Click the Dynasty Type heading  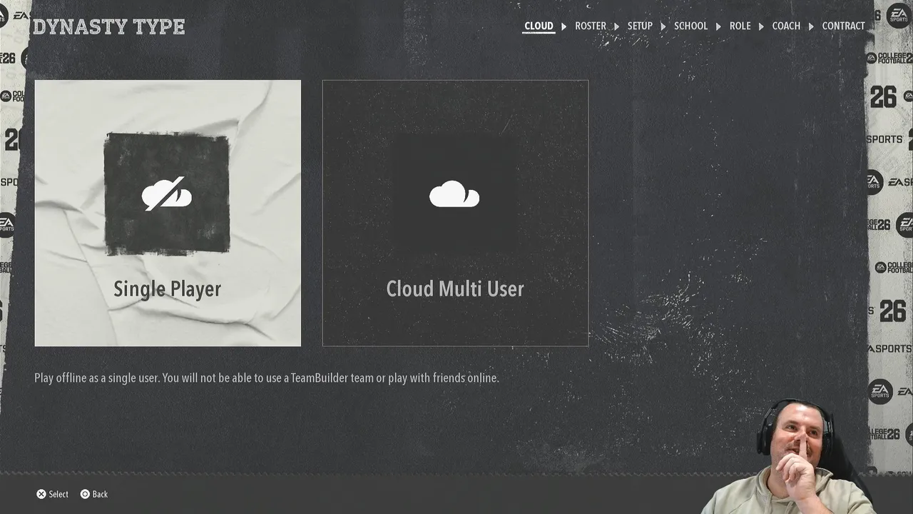[x=109, y=27]
